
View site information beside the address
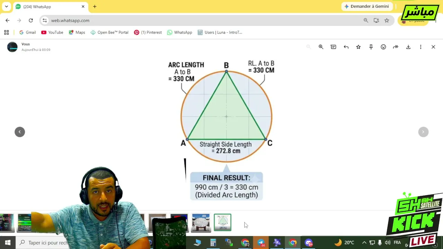coord(45,20)
